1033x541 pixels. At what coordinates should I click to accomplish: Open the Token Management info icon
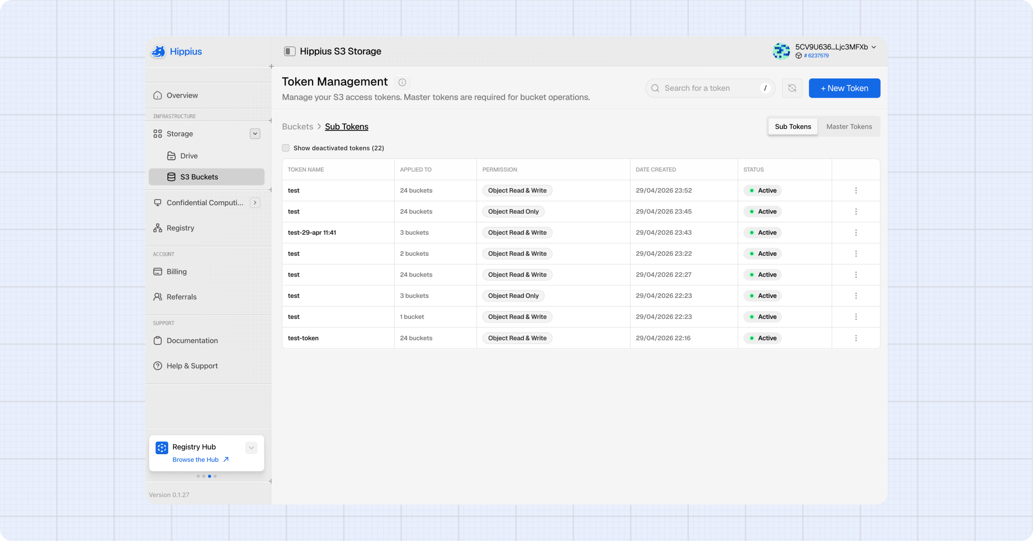click(402, 82)
